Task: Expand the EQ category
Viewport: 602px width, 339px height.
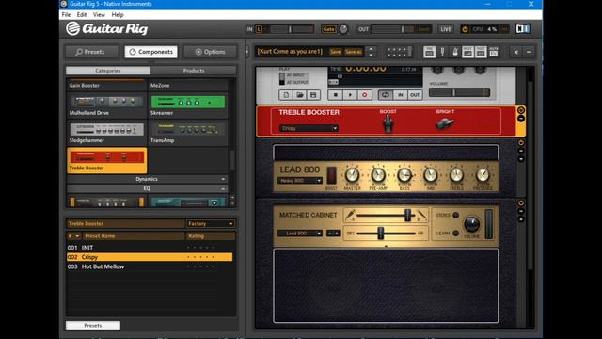Action: 147,188
